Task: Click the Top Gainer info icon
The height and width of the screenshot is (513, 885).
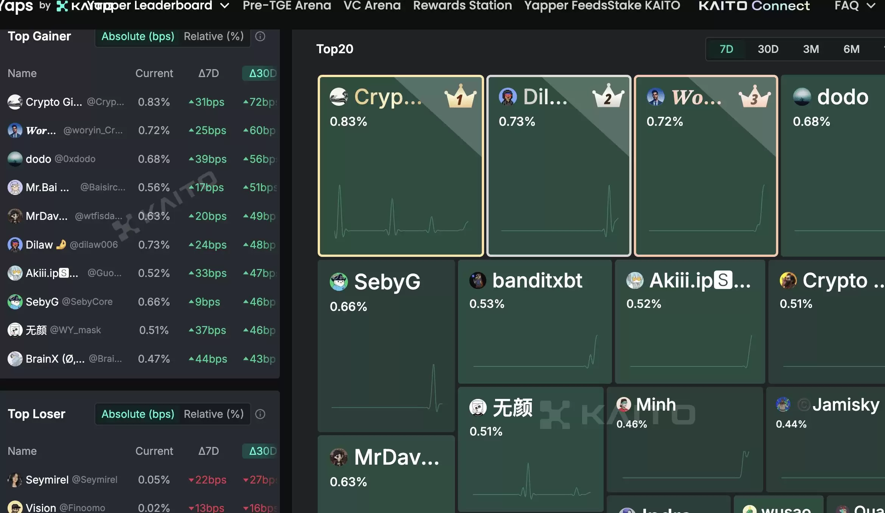Action: coord(260,36)
